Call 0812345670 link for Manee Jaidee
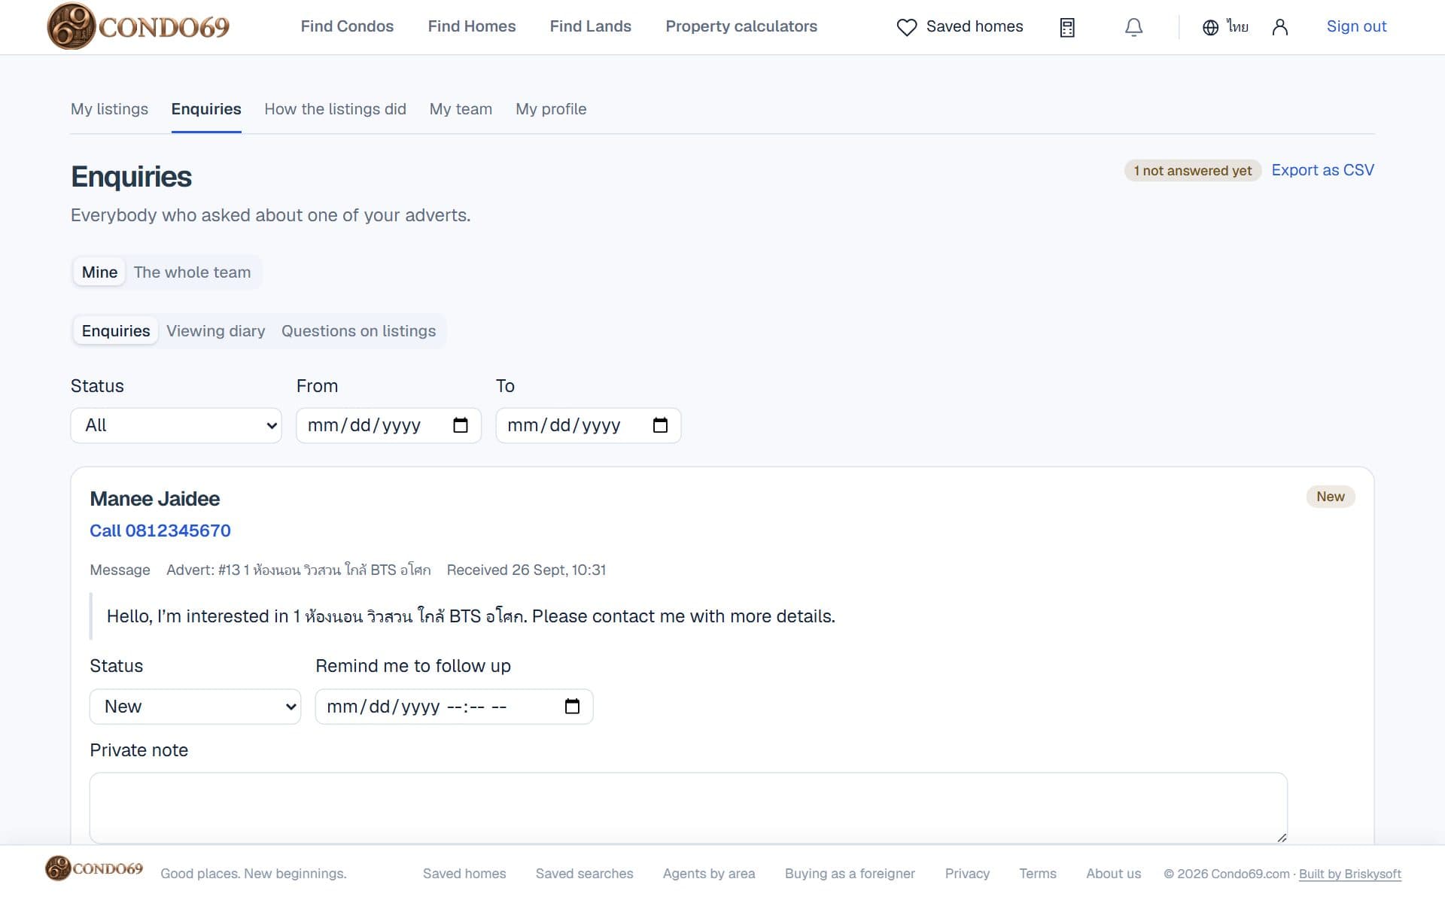 coord(160,531)
